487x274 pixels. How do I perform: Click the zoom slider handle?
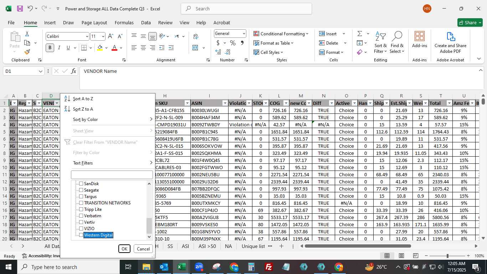[447, 256]
